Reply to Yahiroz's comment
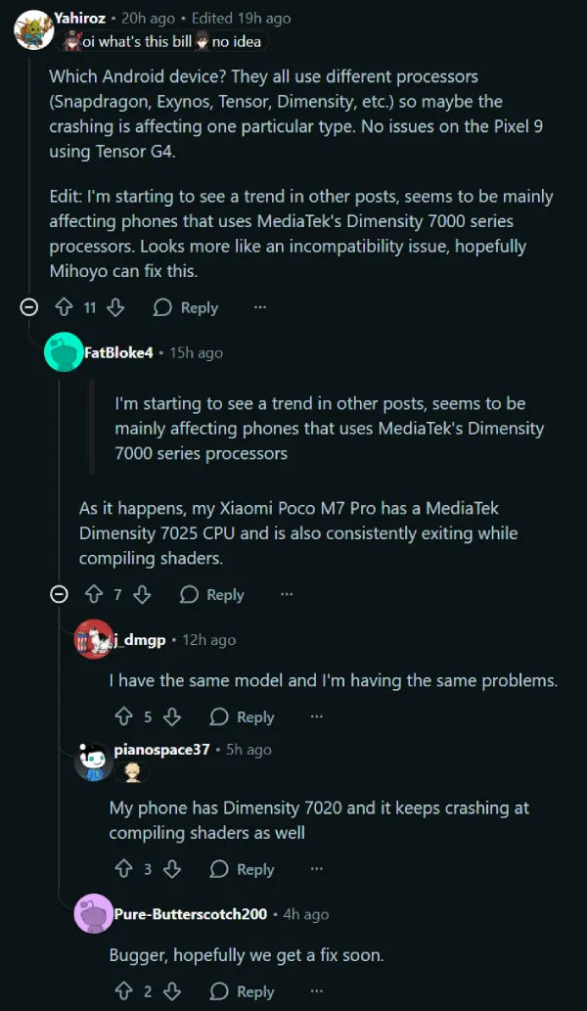 (186, 307)
